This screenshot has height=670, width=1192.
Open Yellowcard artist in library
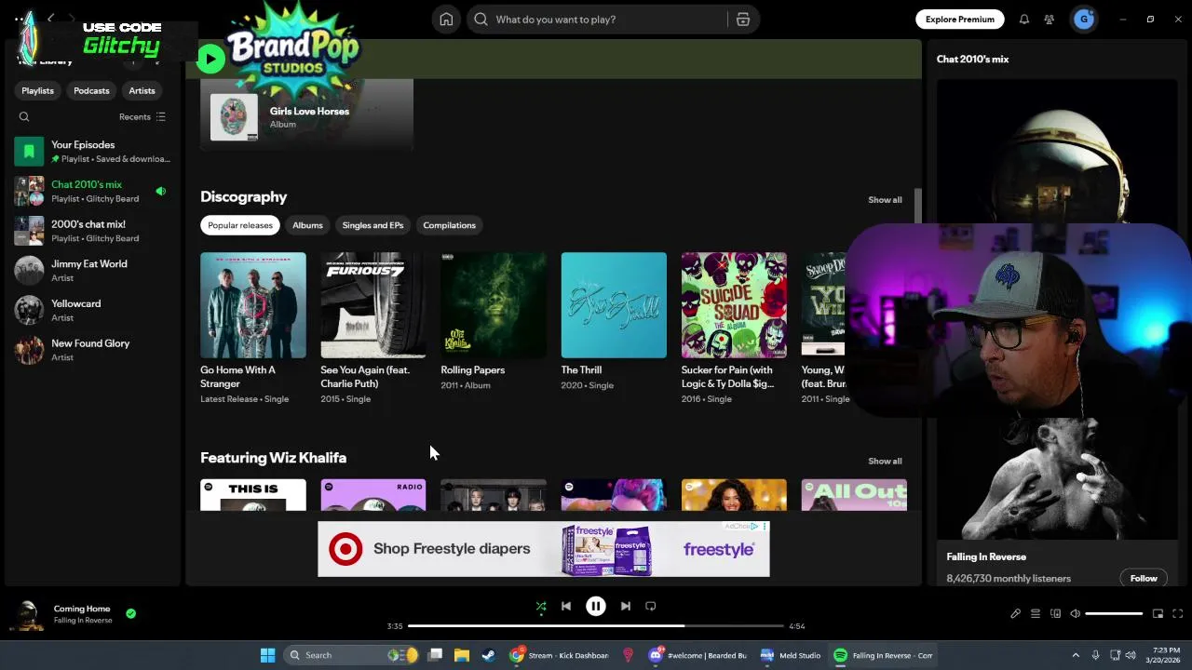92,310
